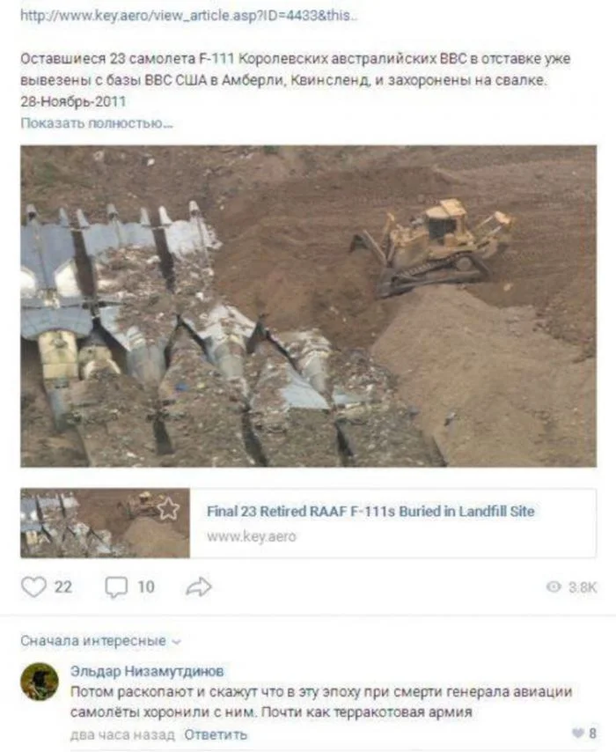Open Эльдар Низамутдинов's avatar
Image resolution: width=616 pixels, height=752 pixels.
pyautogui.click(x=40, y=682)
